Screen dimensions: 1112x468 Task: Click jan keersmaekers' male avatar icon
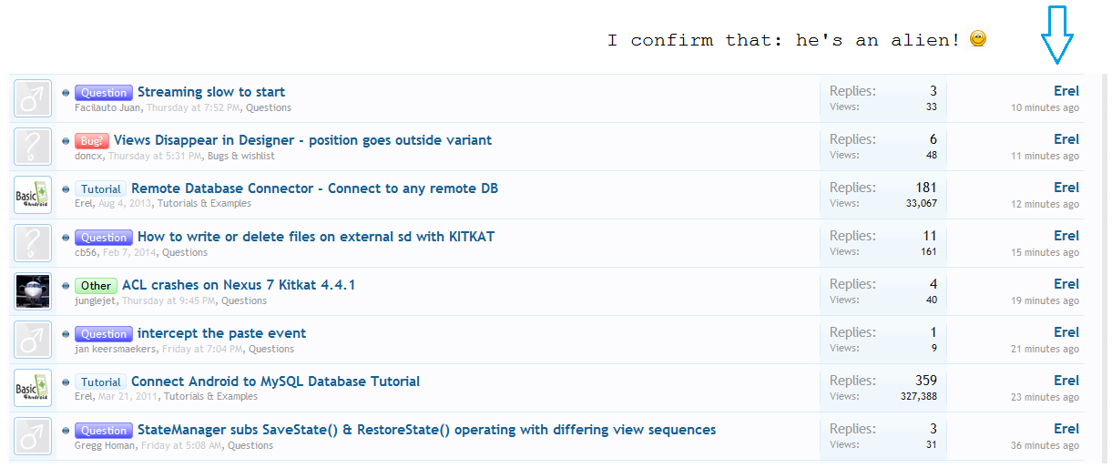[x=33, y=340]
